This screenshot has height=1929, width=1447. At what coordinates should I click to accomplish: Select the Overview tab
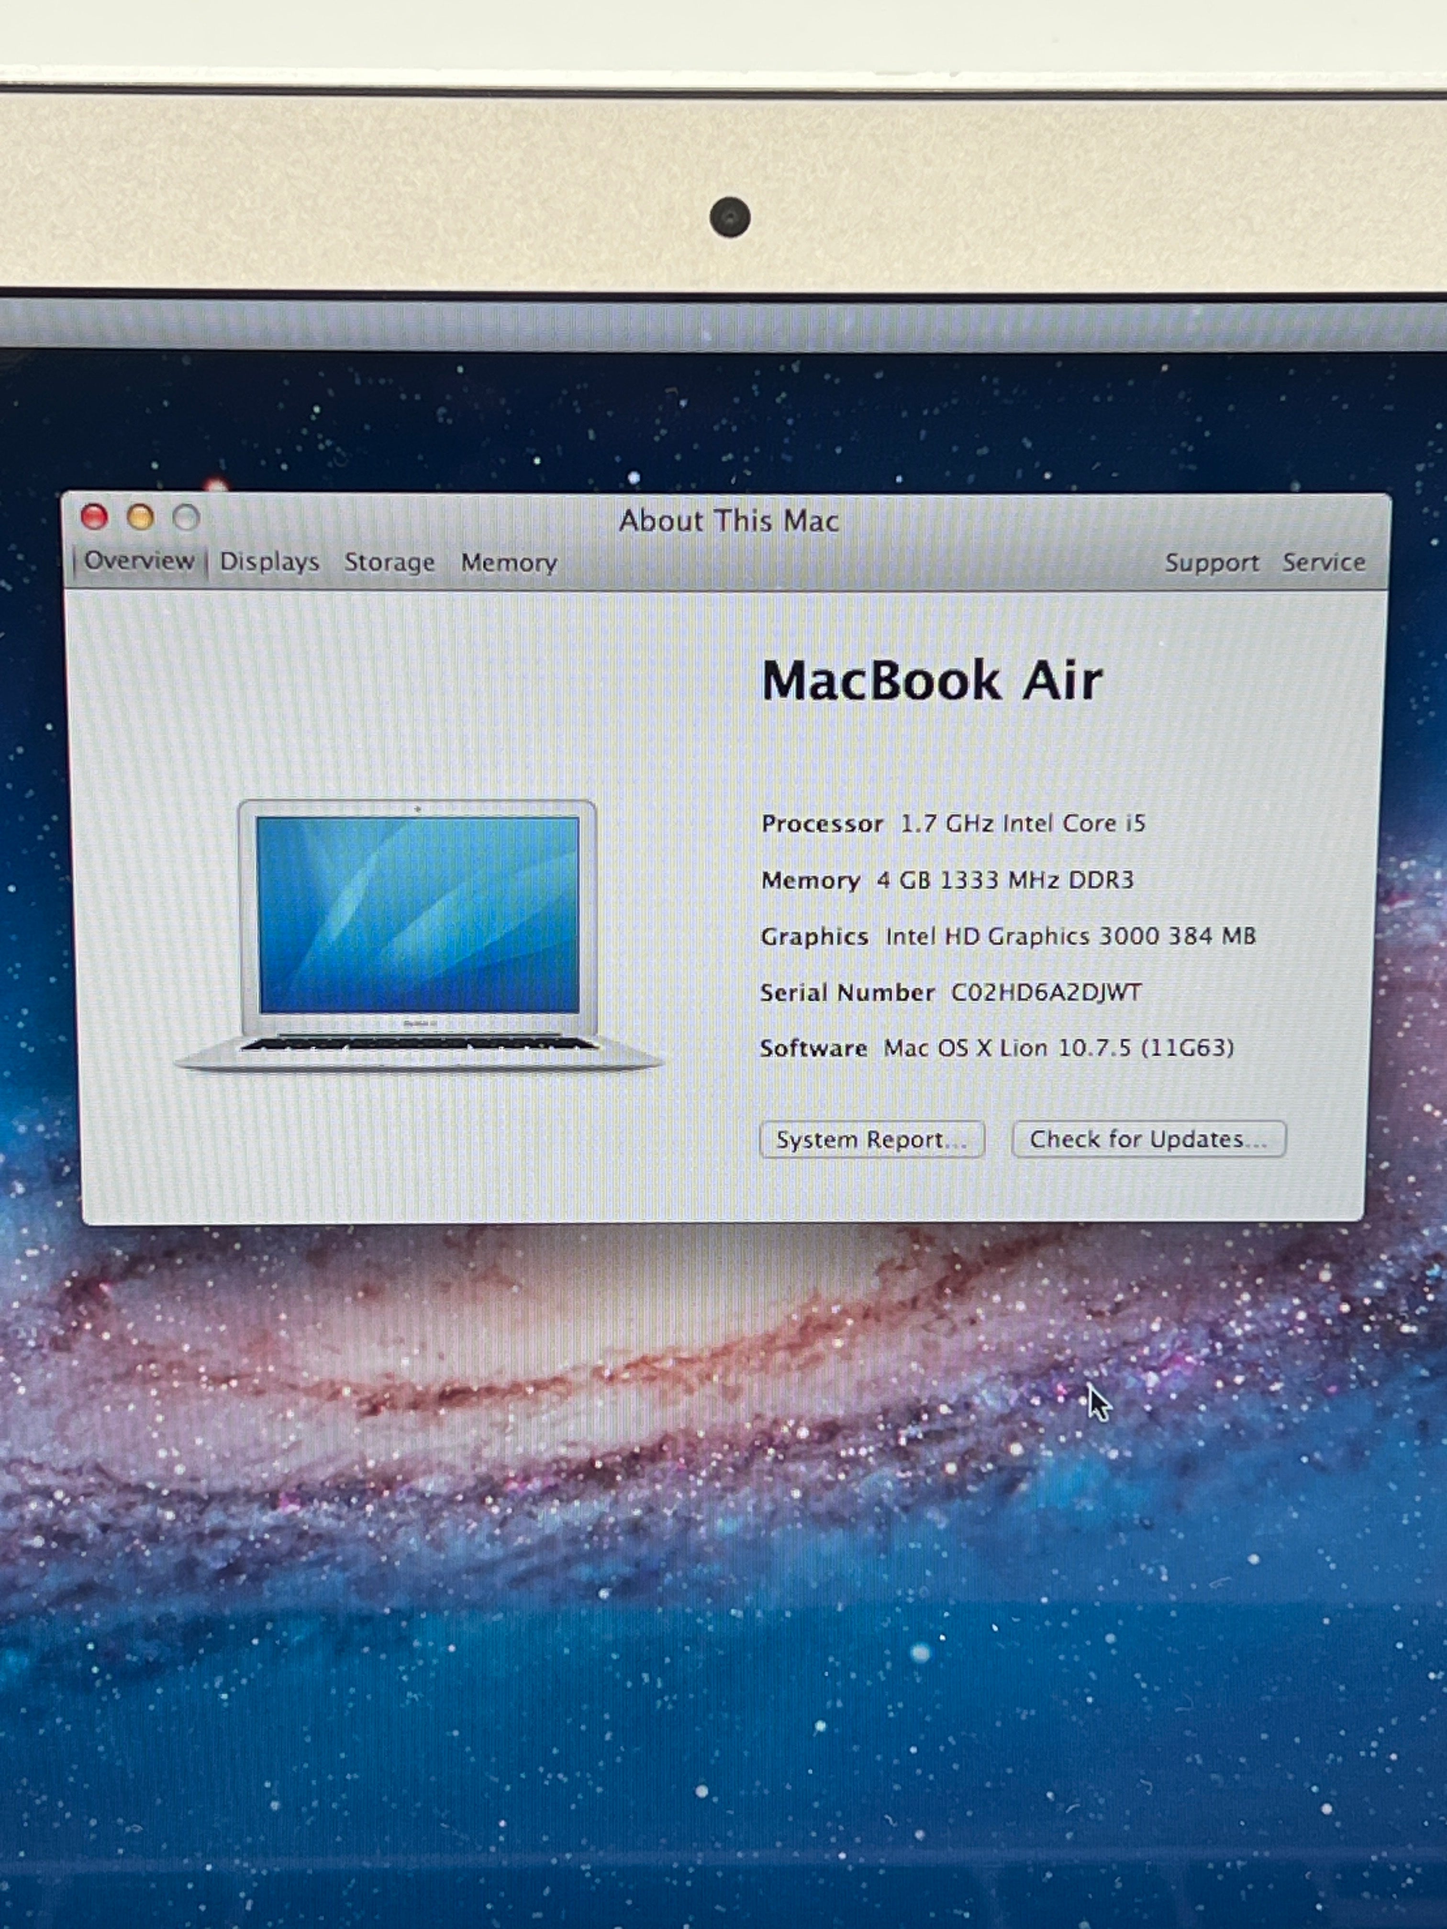(139, 561)
